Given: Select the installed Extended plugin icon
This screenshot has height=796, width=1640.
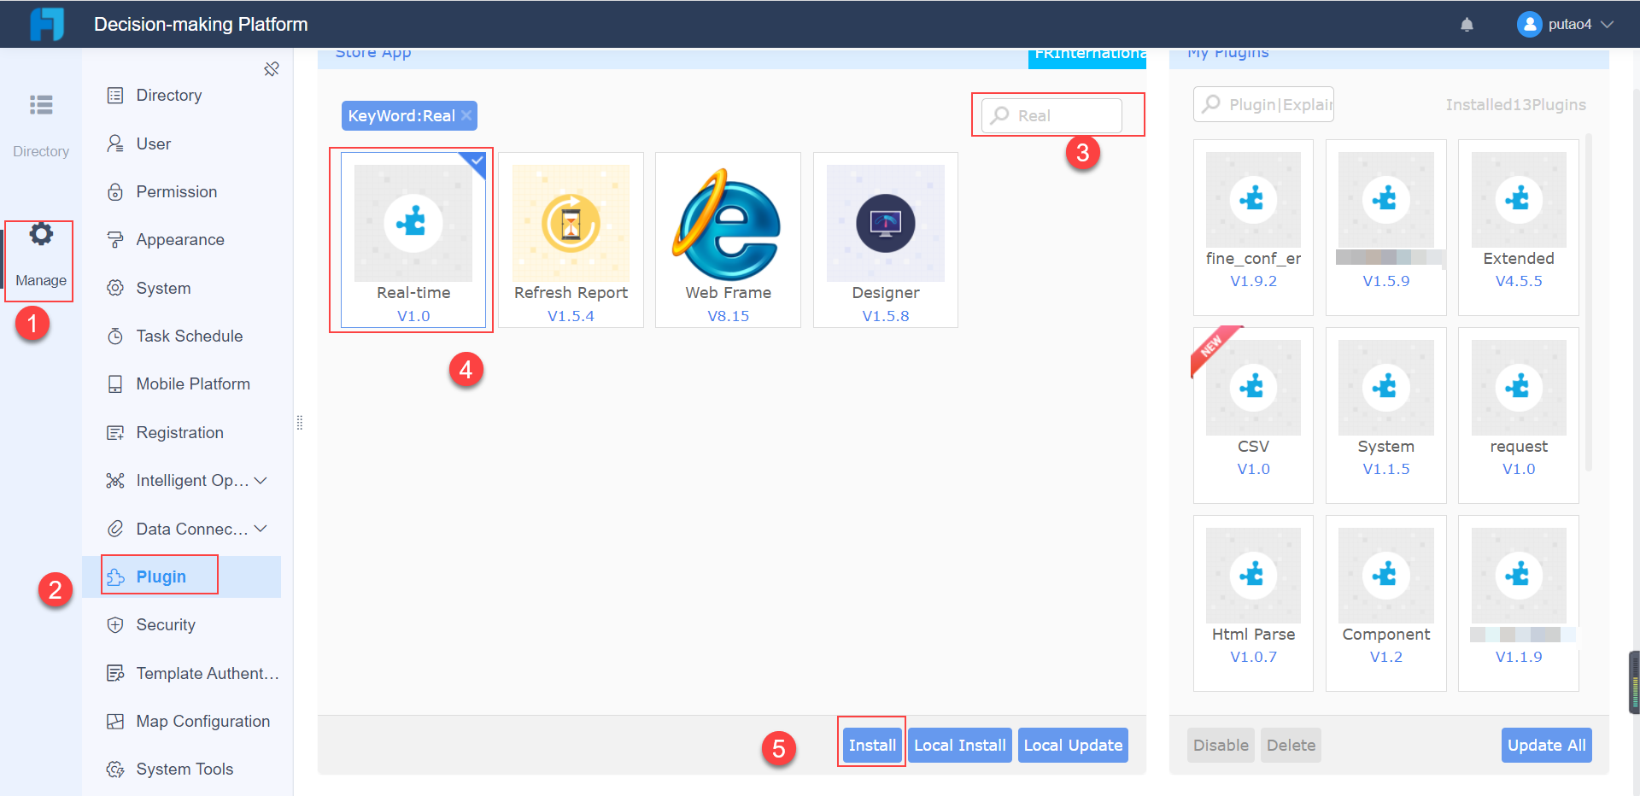Looking at the screenshot, I should [1519, 200].
